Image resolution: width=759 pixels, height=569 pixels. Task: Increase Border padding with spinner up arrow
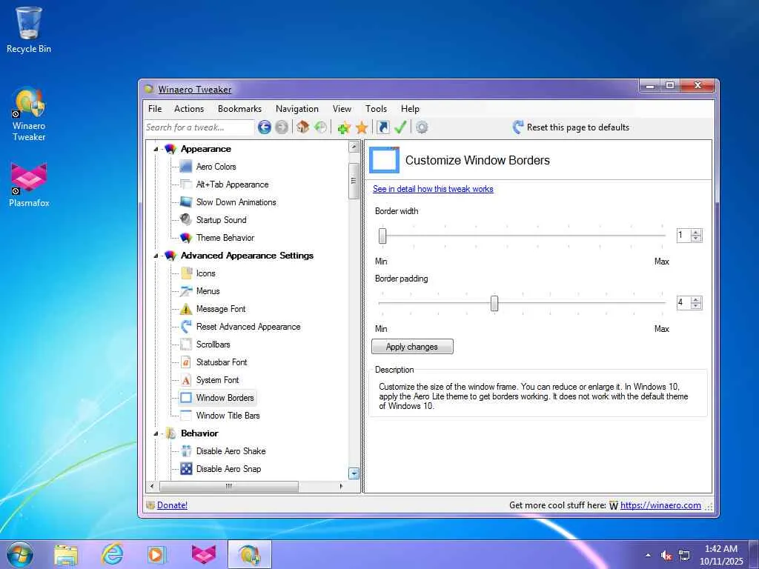pos(696,300)
